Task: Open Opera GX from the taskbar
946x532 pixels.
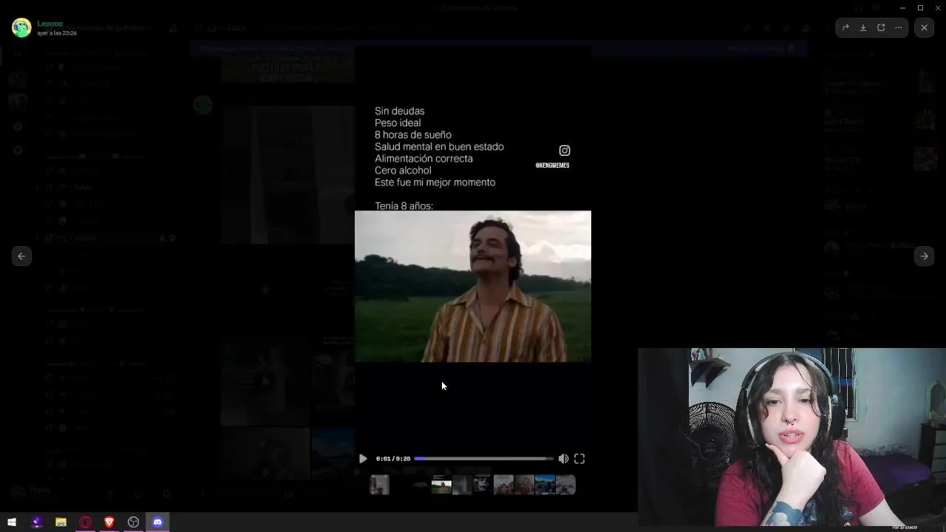Action: click(85, 522)
